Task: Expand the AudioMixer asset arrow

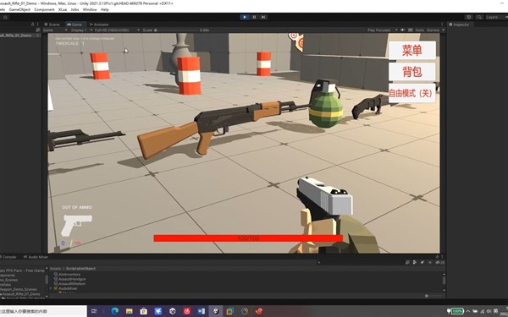Action: click(x=51, y=288)
